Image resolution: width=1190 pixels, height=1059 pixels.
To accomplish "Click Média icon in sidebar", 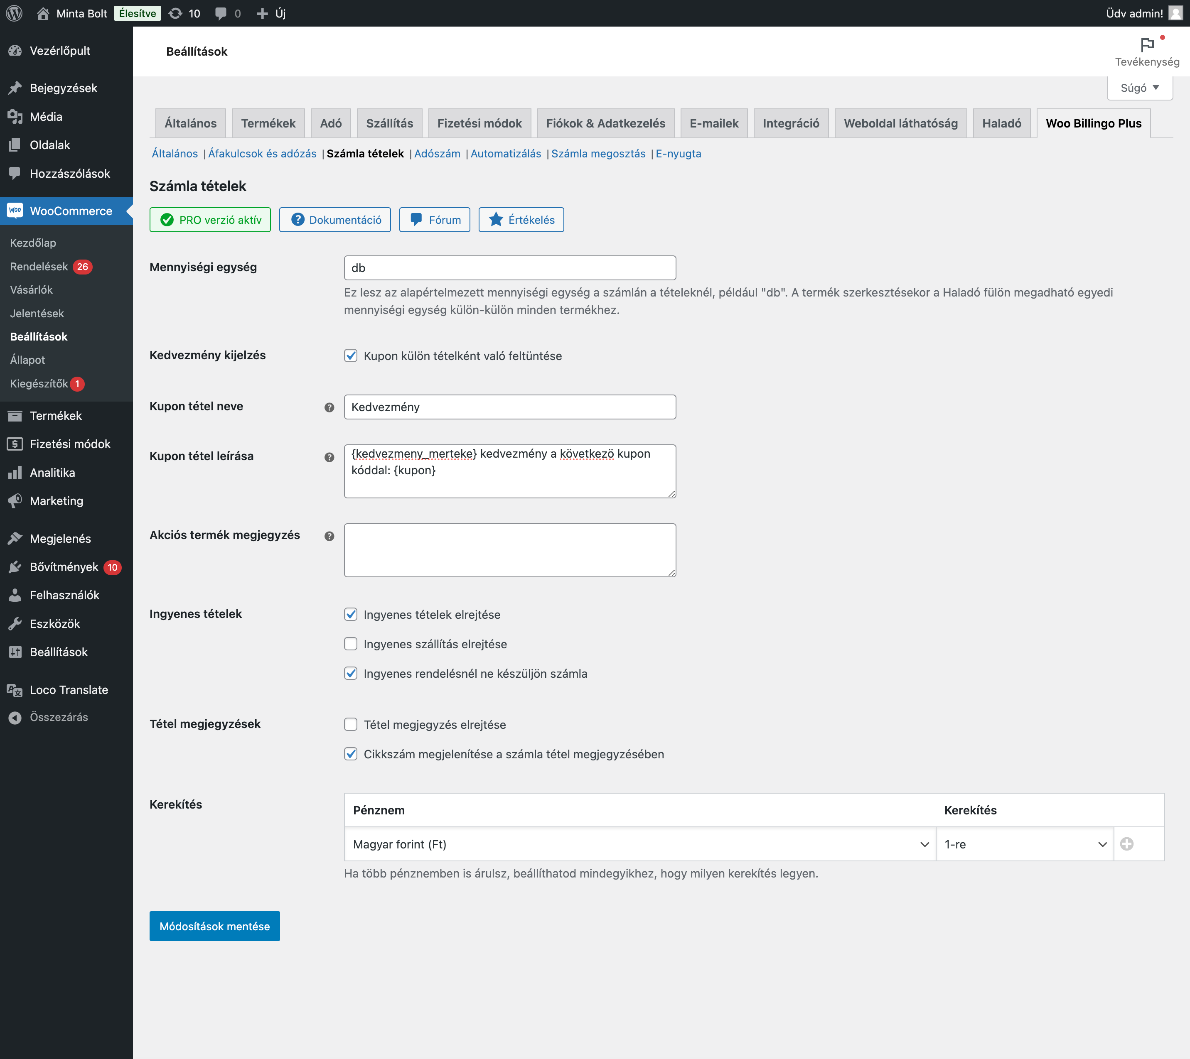I will [x=15, y=116].
